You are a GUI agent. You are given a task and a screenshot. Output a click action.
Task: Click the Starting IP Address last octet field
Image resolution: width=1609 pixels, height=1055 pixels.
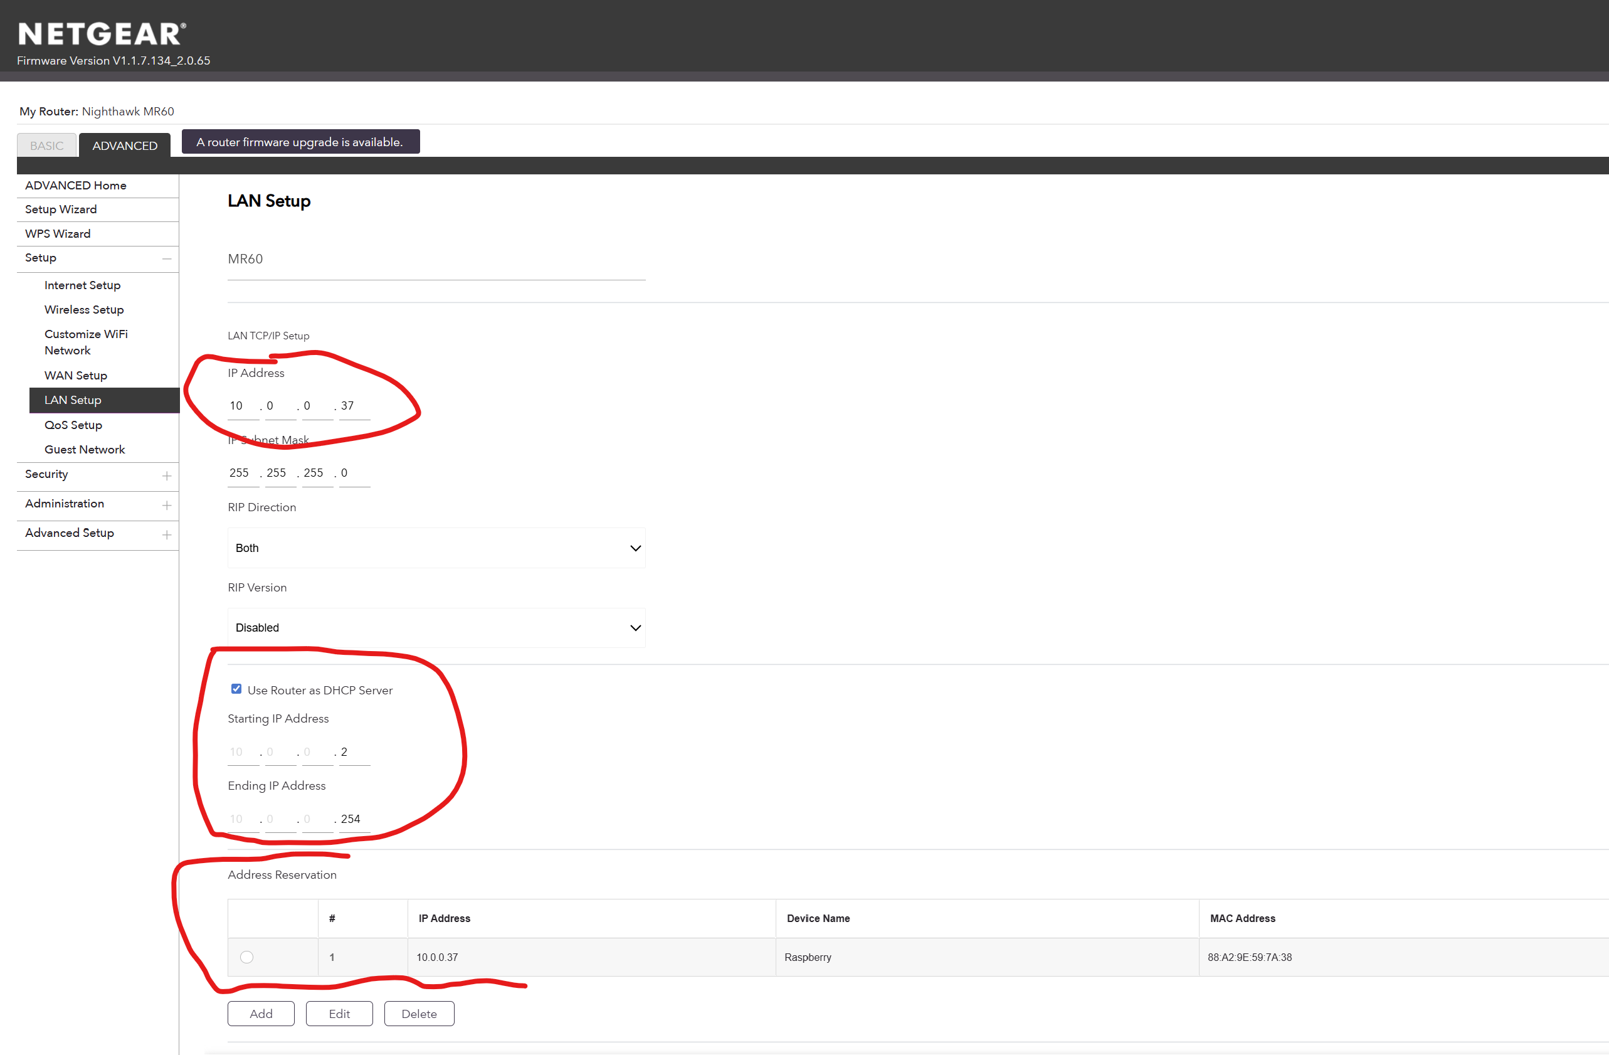354,752
